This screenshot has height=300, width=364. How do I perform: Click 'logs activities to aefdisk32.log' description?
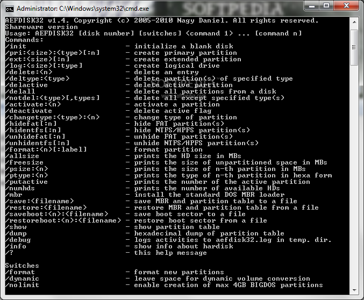(x=233, y=240)
